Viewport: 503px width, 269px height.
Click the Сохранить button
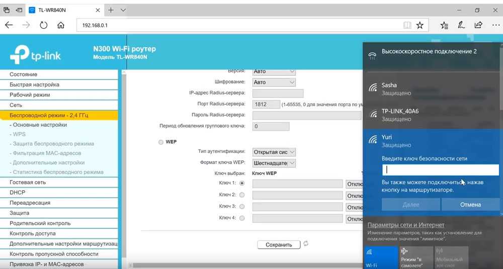click(x=279, y=245)
